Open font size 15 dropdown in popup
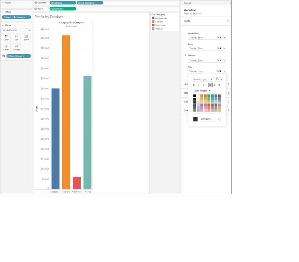The height and width of the screenshot is (262, 299). pos(219,79)
